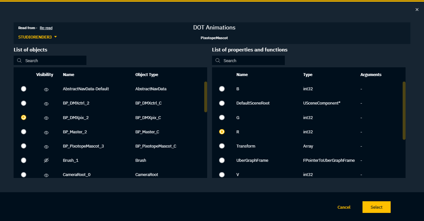Hide BP_PixotopeMascot_3 via eye icon
This screenshot has height=221, width=424.
(x=46, y=147)
